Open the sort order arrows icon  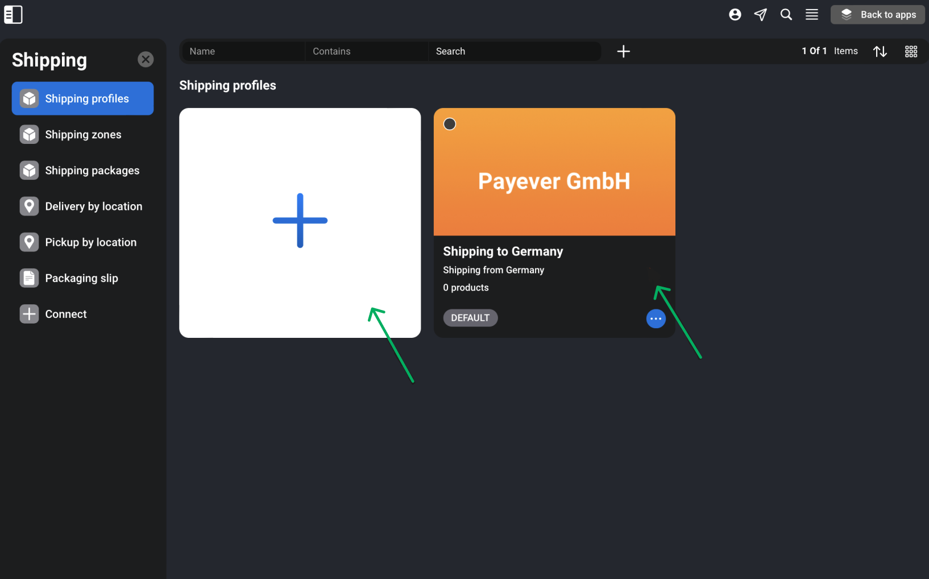point(880,51)
